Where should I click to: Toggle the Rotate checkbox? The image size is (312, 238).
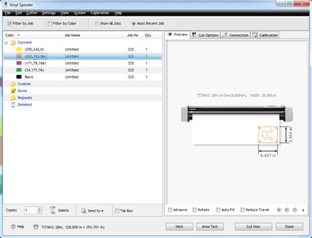click(x=195, y=210)
